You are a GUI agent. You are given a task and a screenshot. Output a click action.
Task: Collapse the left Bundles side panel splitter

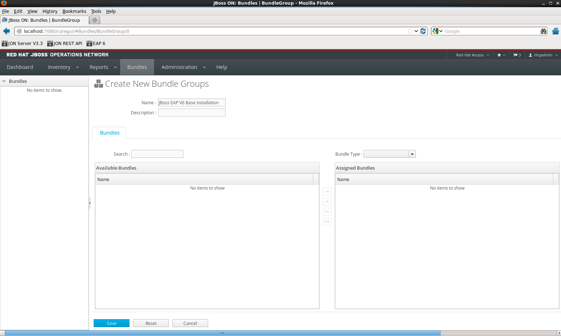pyautogui.click(x=90, y=203)
